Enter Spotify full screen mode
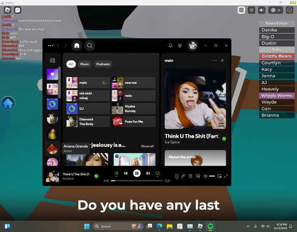297x232 pixels. pyautogui.click(x=226, y=176)
